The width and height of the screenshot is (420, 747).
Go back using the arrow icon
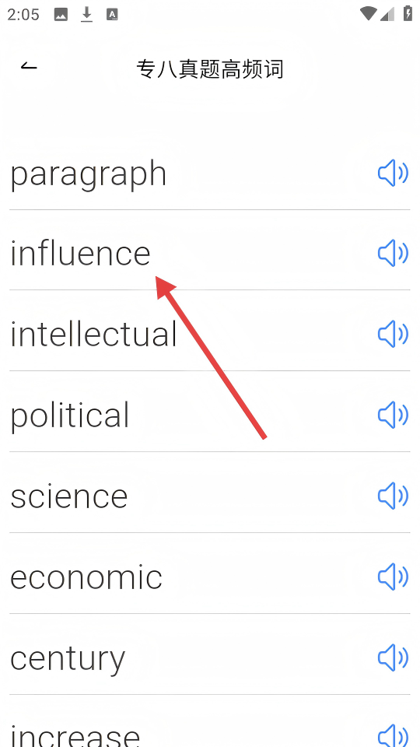[29, 67]
